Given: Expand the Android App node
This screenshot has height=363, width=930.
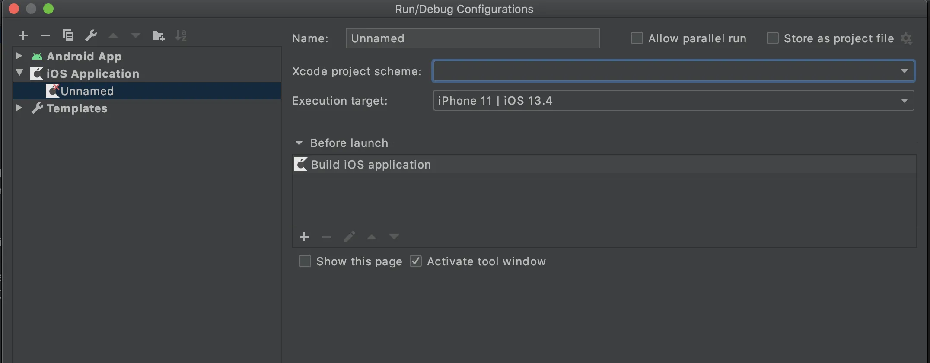Looking at the screenshot, I should coord(19,56).
